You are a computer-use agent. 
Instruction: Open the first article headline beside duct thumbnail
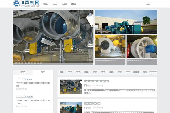[x=96, y=81]
